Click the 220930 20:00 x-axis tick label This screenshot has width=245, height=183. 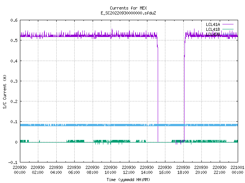pos(201,170)
